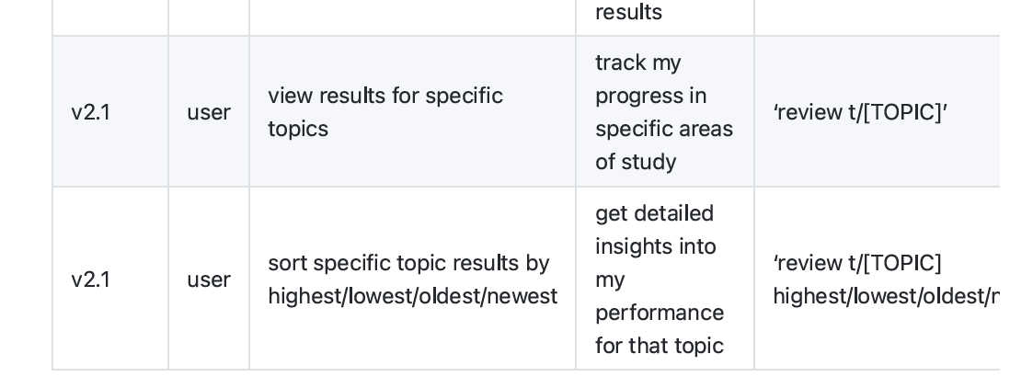This screenshot has height=388, width=1033.
Task: Click 'review t/[TOPIC] in the sort row command
Action: [x=857, y=263]
